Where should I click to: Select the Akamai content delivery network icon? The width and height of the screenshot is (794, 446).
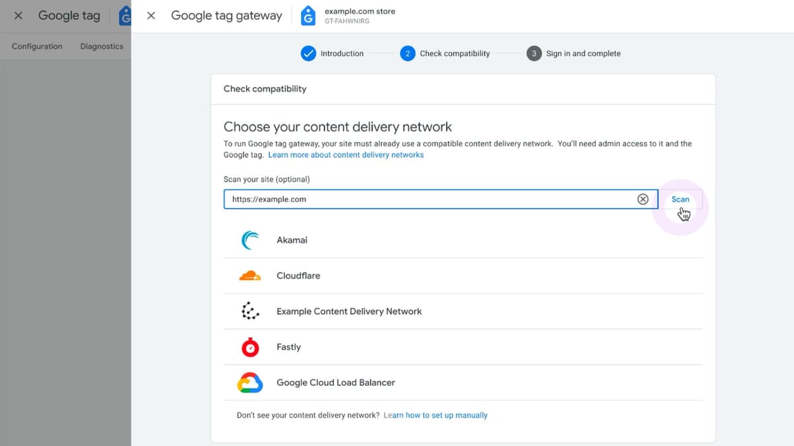point(250,240)
